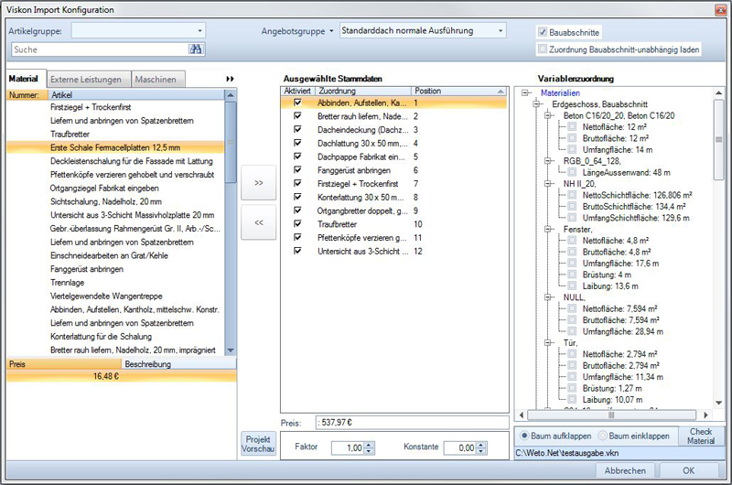
Task: Click the binoculars search icon
Action: 196,48
